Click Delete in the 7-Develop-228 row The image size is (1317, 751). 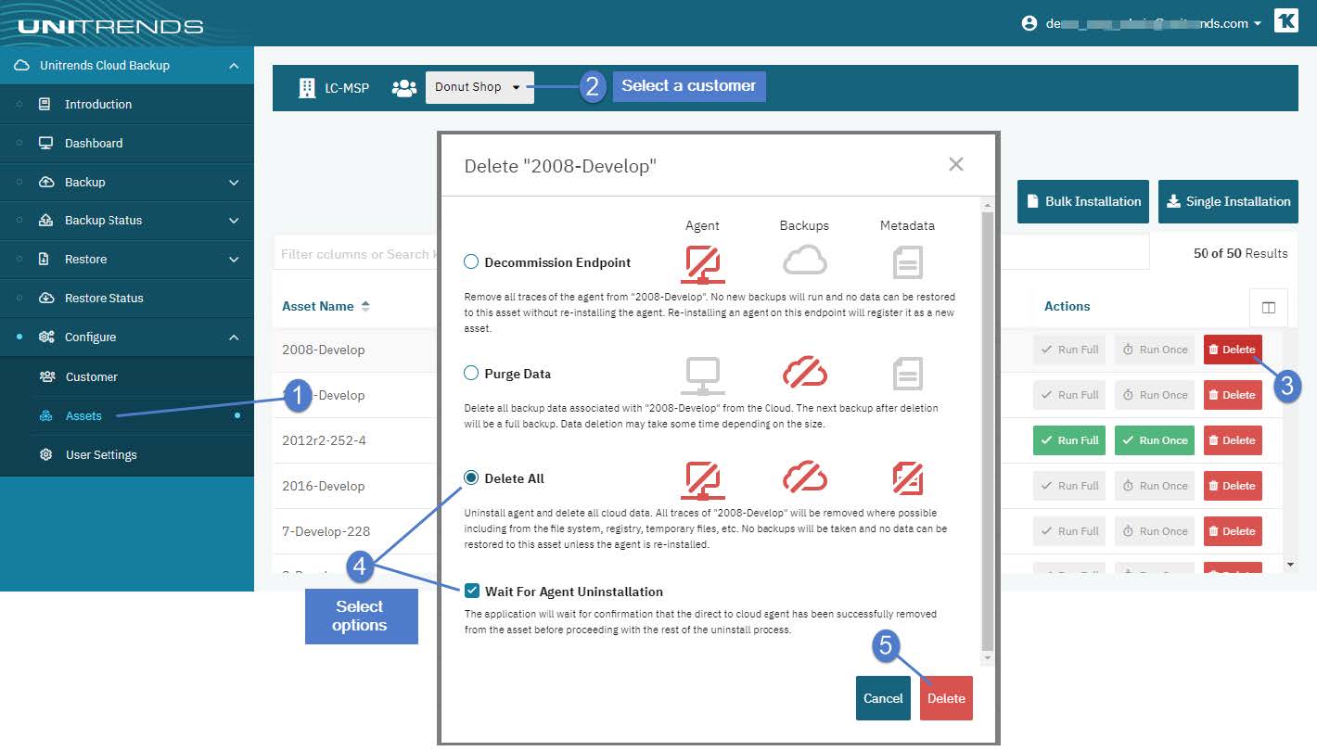[x=1233, y=531]
